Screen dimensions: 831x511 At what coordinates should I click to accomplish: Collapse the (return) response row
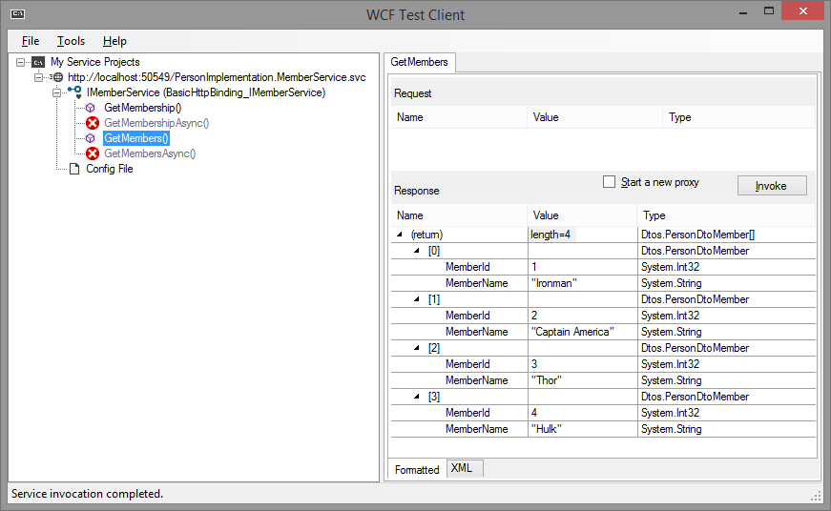point(399,235)
